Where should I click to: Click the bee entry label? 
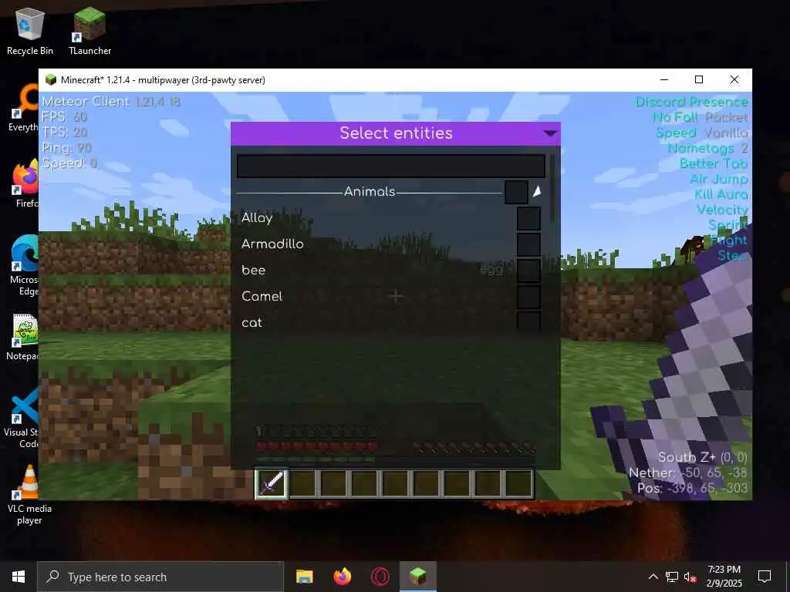tap(253, 270)
